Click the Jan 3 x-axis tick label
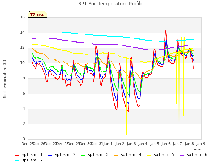This screenshot has height=167, width=222. coord(131,144)
